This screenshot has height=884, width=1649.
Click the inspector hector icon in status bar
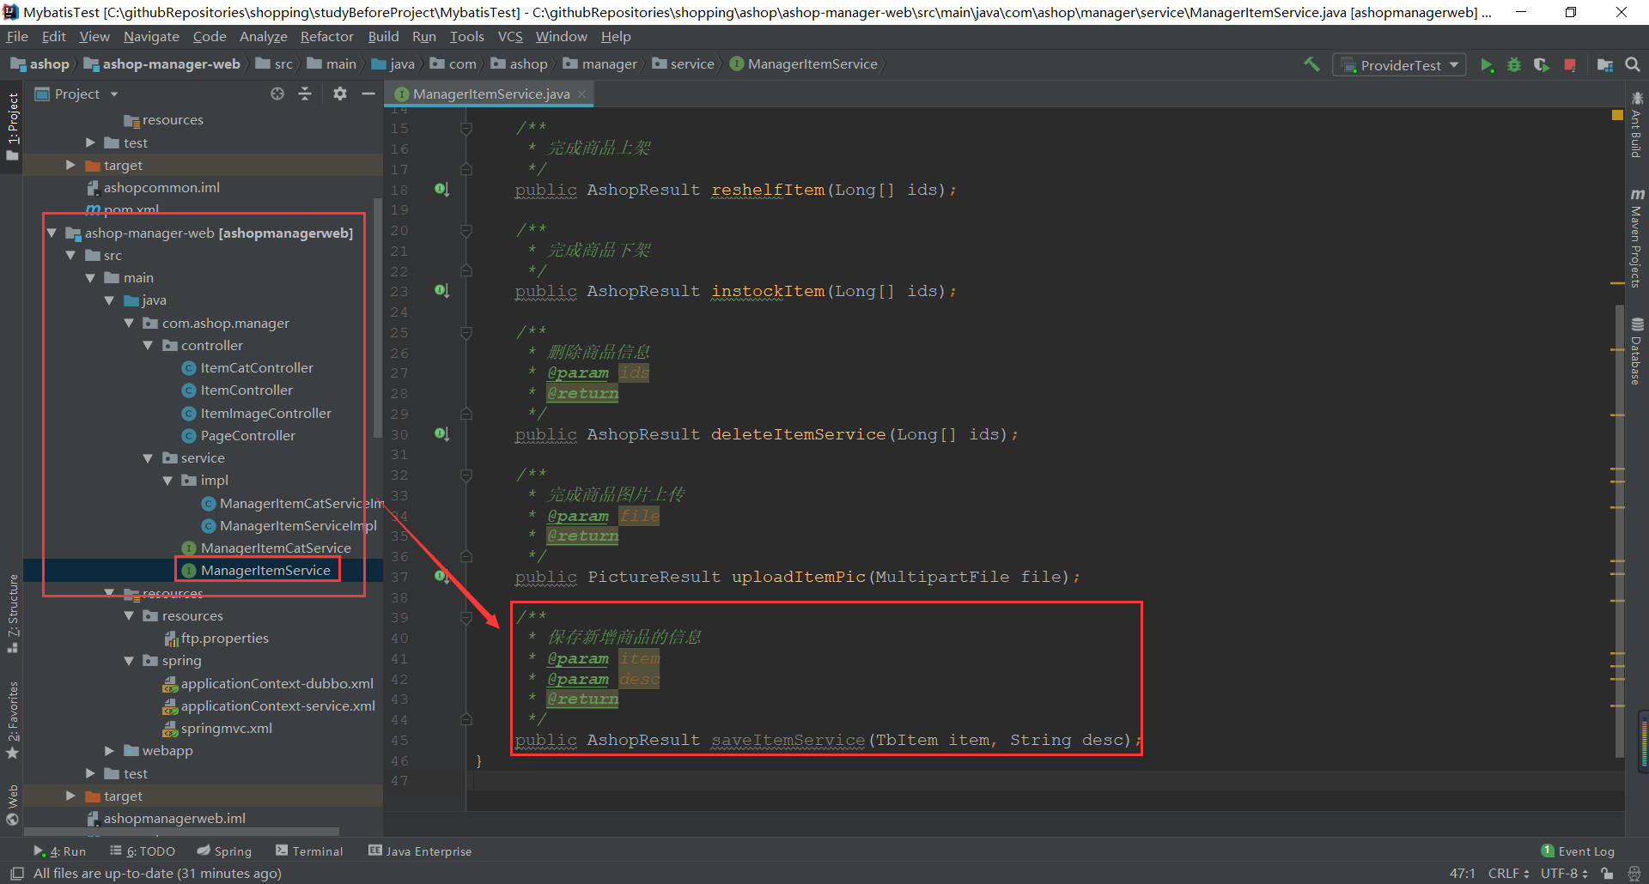pyautogui.click(x=1634, y=874)
